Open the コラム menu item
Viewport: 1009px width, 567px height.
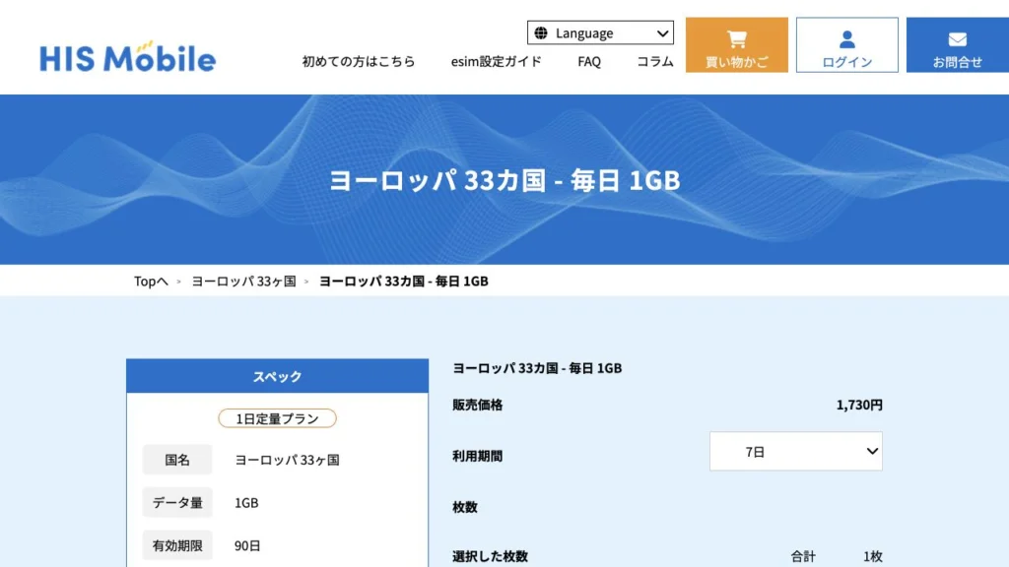[x=654, y=62]
